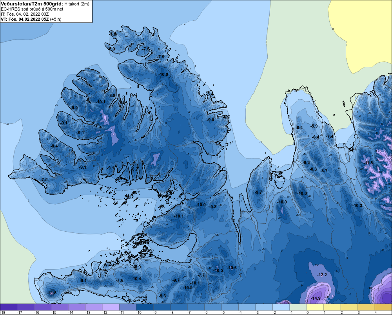Image resolution: width=392 pixels, height=315 pixels.
Task: Select the IT: Fös. 04. 02. 2022 00Z line
Action: 25,14
